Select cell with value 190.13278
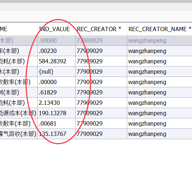This screenshot has width=192, height=171. (x=57, y=113)
